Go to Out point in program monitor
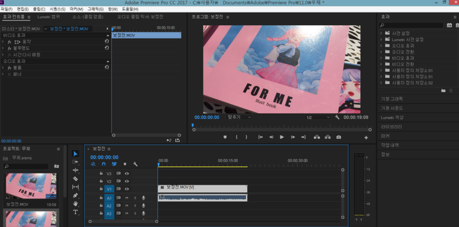The height and width of the screenshot is (227, 459). [303, 137]
